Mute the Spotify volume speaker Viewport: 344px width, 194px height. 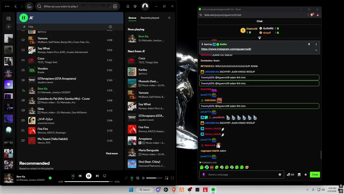(x=143, y=178)
